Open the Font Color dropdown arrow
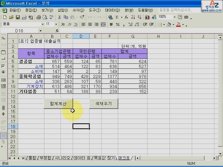The width and height of the screenshot is (223, 167). click(x=183, y=24)
